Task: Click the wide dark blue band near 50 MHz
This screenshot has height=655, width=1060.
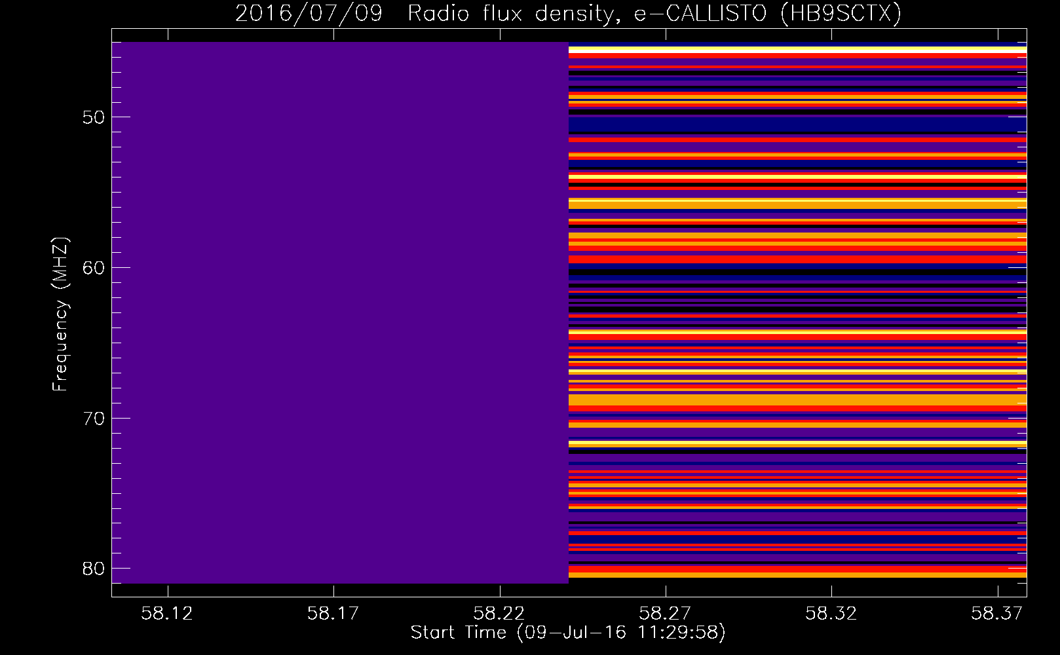Action: pos(797,124)
